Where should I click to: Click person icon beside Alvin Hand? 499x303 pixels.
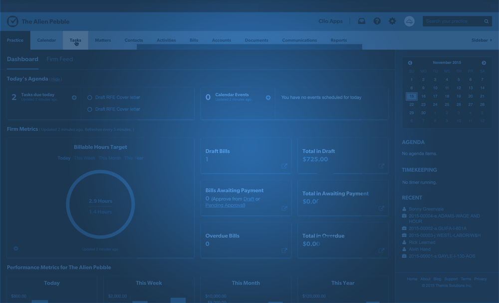pyautogui.click(x=404, y=249)
